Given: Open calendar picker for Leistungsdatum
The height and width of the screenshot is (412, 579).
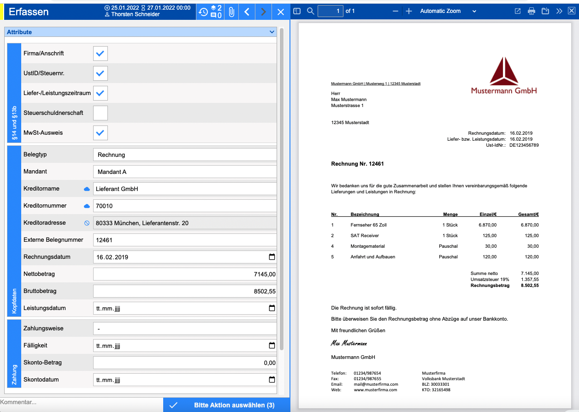Looking at the screenshot, I should tap(272, 308).
